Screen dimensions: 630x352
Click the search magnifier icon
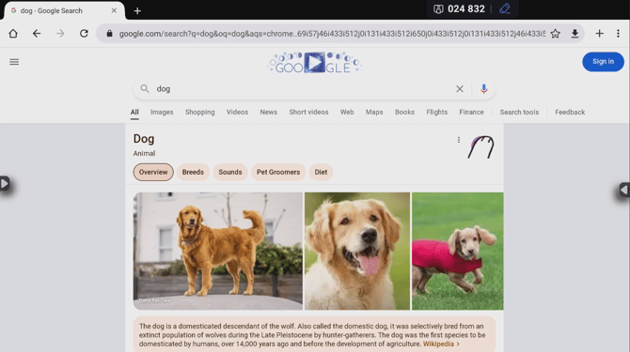(x=145, y=88)
